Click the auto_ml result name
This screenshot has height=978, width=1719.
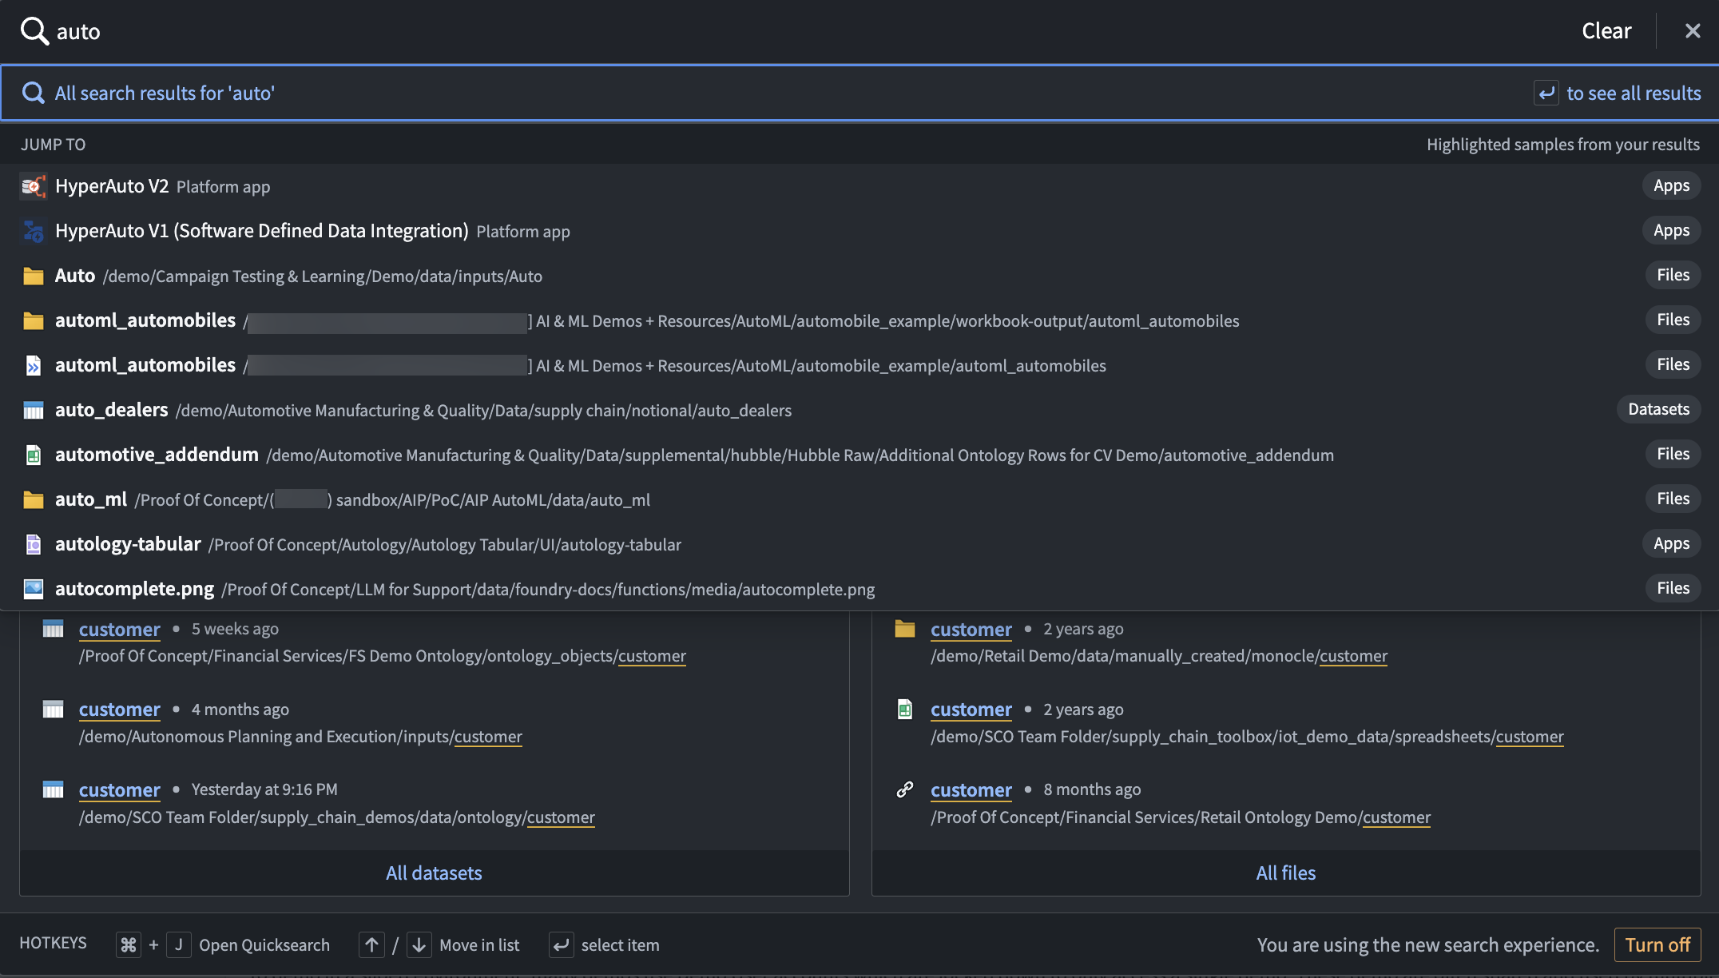[x=91, y=499]
